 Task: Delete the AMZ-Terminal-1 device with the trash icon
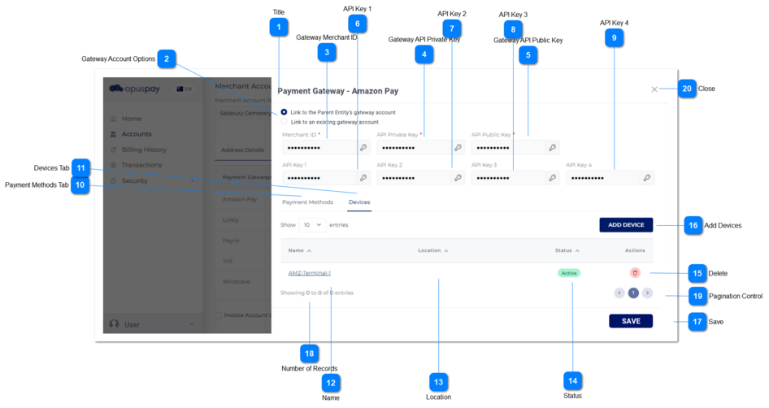(635, 273)
